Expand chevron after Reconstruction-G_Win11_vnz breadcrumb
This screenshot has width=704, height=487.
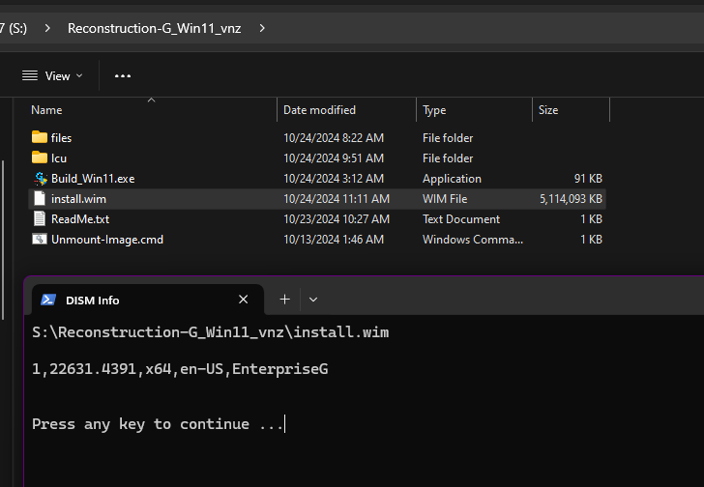coord(262,28)
